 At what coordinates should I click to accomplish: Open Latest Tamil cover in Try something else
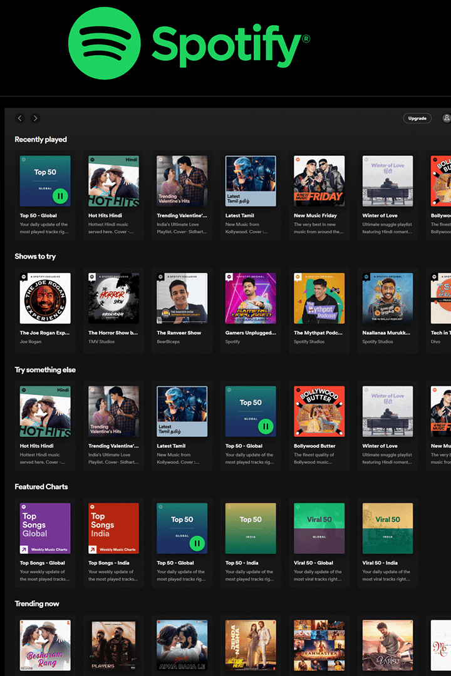pyautogui.click(x=182, y=411)
